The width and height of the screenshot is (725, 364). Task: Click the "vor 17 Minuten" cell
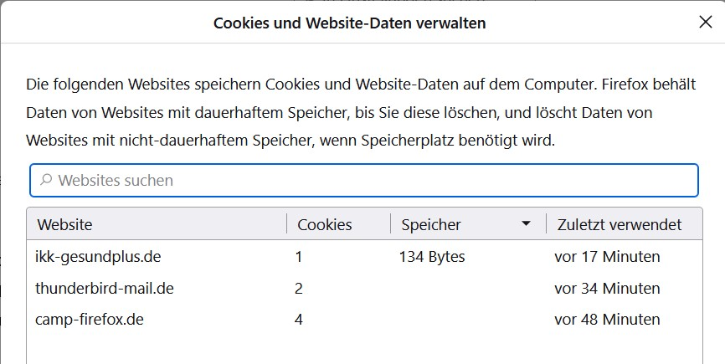(x=607, y=257)
